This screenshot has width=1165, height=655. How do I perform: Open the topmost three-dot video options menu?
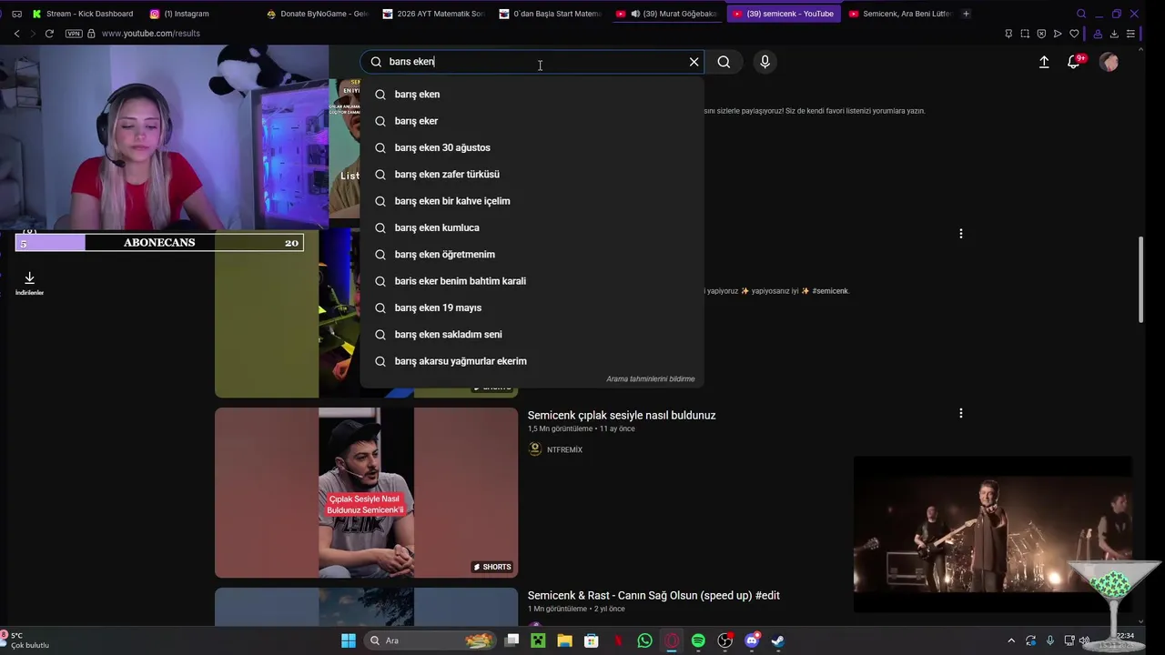click(x=960, y=234)
